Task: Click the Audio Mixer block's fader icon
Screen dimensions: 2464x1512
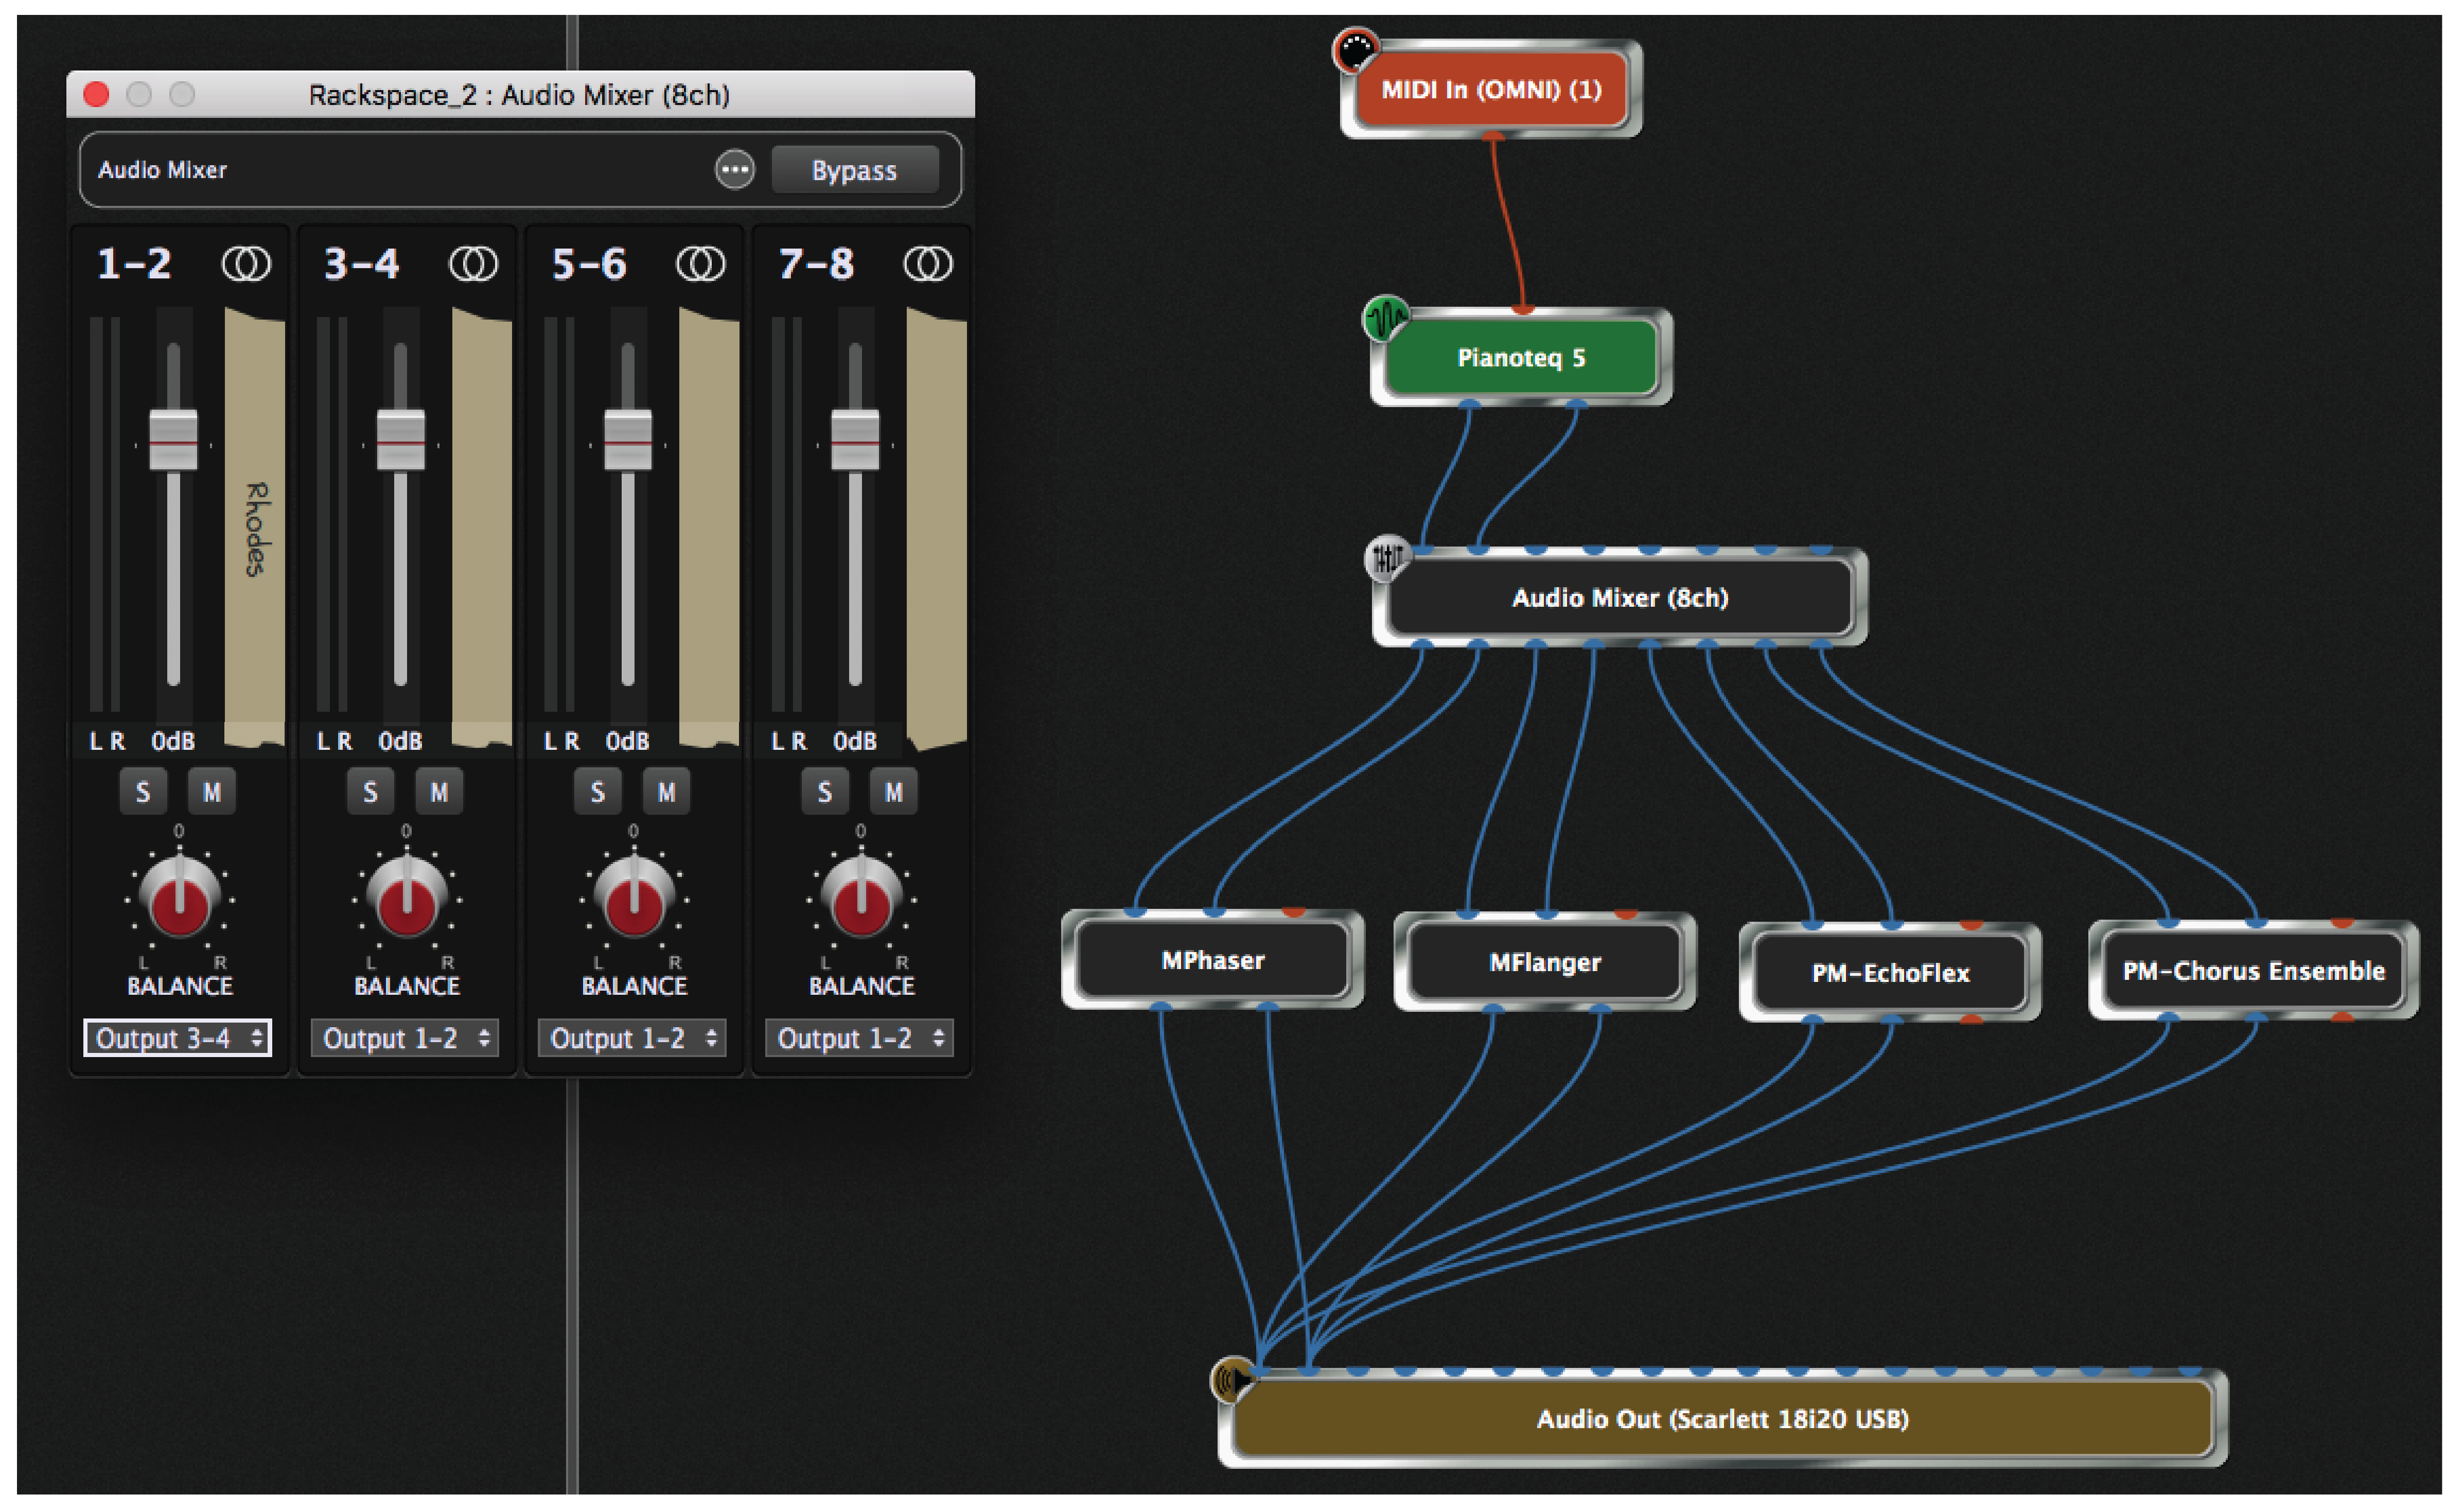Action: (1388, 558)
